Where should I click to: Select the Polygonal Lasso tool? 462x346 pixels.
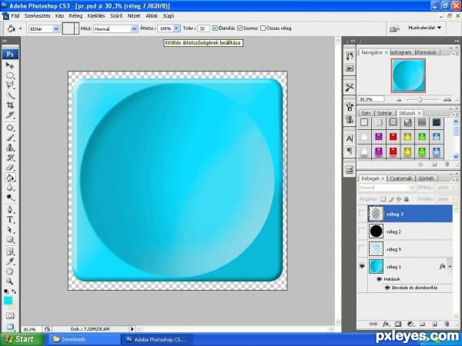(10, 85)
